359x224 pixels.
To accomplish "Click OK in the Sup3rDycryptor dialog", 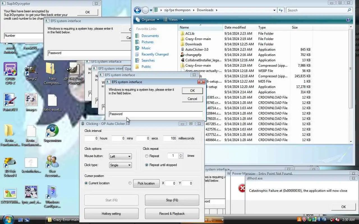I will tap(88, 12).
